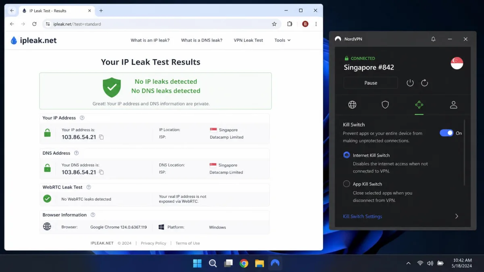Open a new Chrome tab

click(x=101, y=10)
